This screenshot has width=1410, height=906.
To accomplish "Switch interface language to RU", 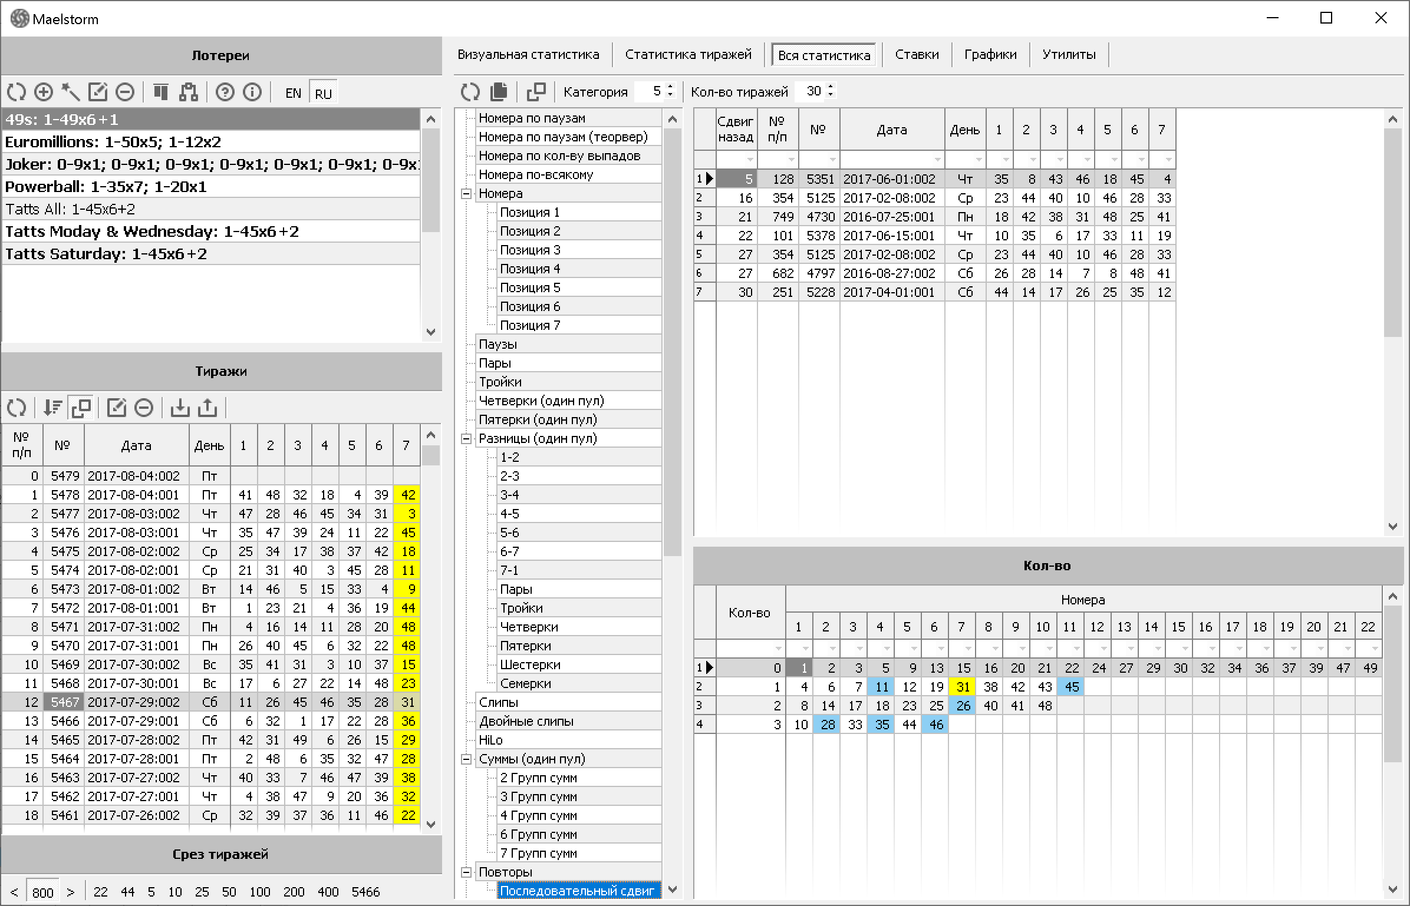I will [x=323, y=93].
